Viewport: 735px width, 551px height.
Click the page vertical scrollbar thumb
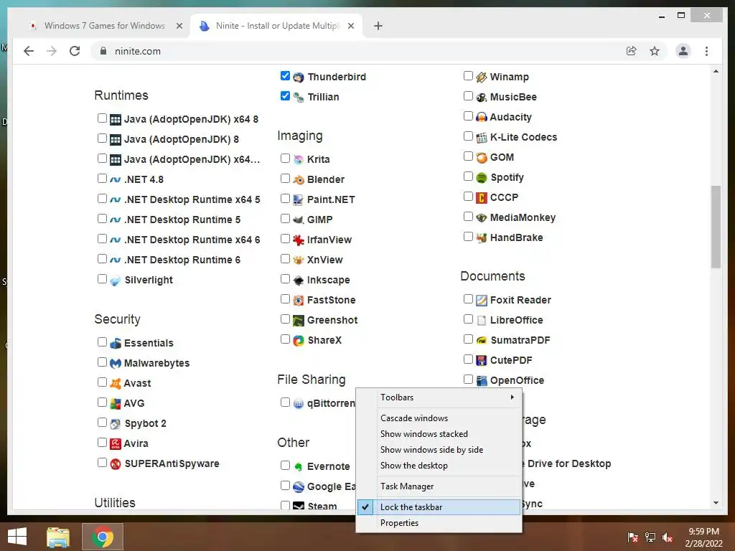click(716, 227)
